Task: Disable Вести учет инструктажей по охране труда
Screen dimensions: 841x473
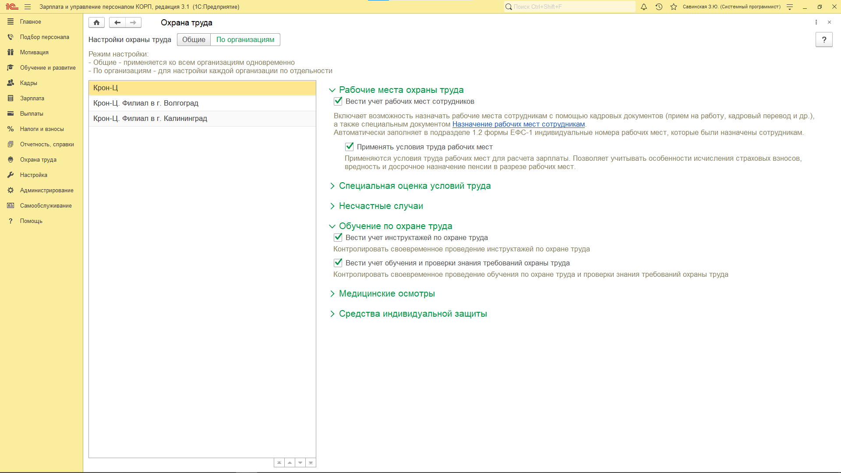Action: (338, 237)
